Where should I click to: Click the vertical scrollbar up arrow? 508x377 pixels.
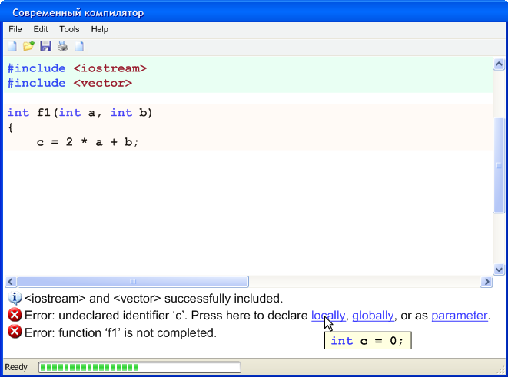pos(499,64)
